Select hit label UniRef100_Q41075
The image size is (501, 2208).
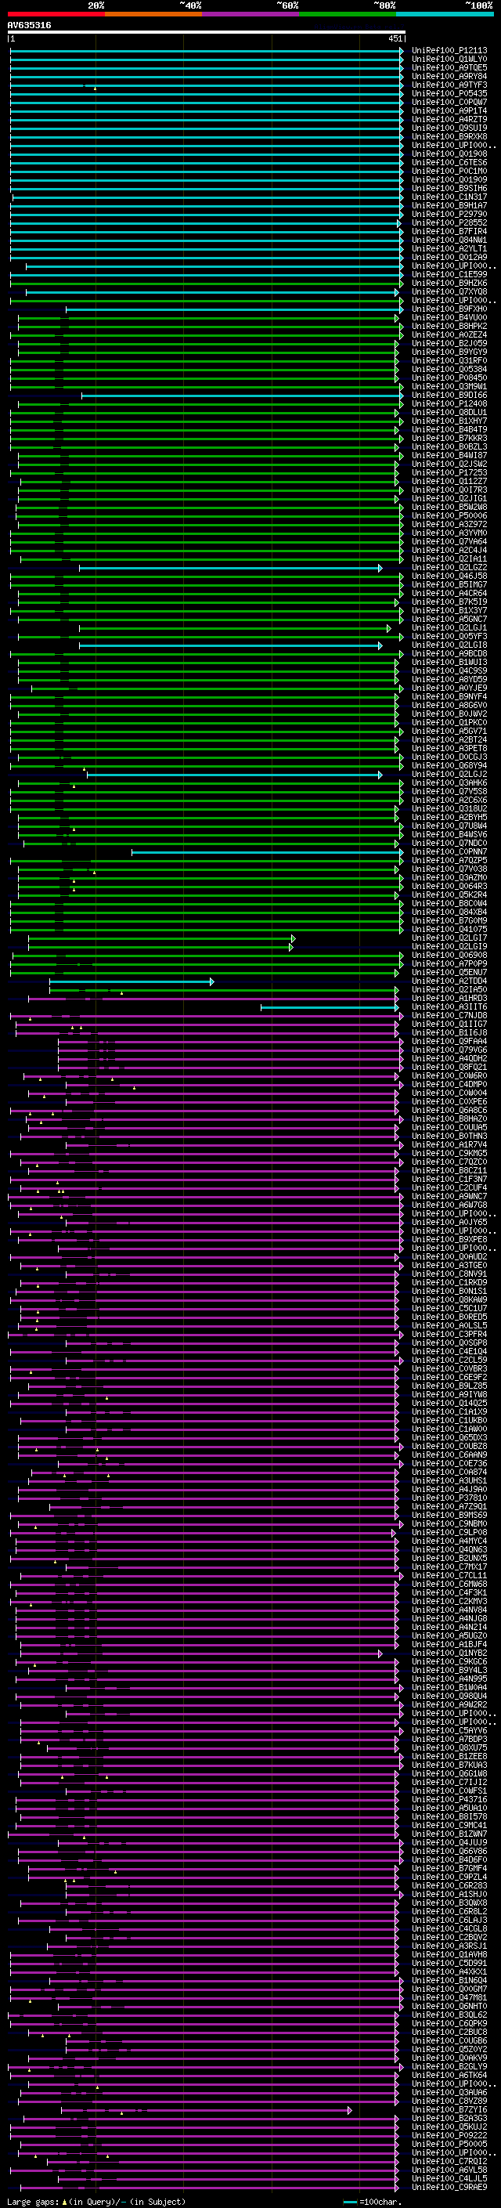pos(449,929)
